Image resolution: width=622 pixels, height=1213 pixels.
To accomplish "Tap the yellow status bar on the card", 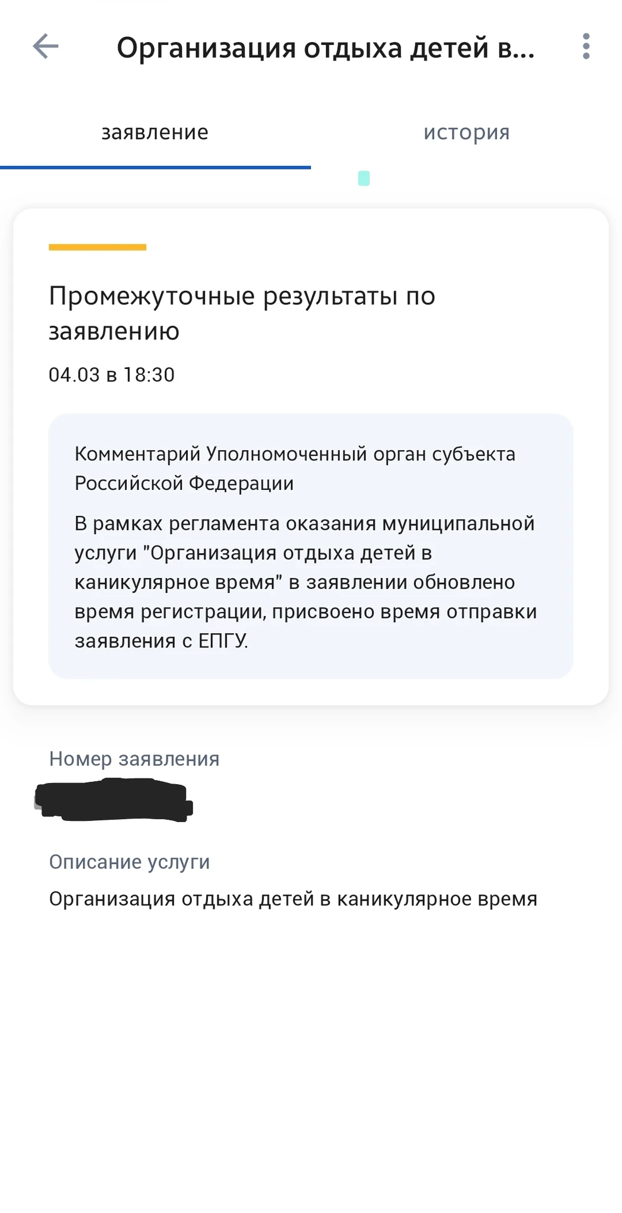I will click(97, 247).
